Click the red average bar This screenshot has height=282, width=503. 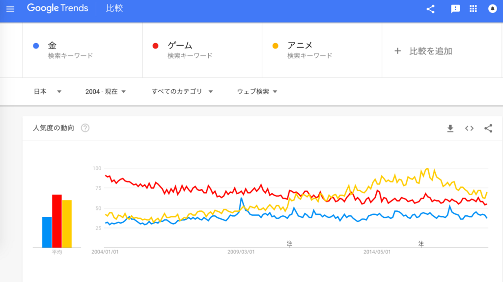click(x=57, y=221)
